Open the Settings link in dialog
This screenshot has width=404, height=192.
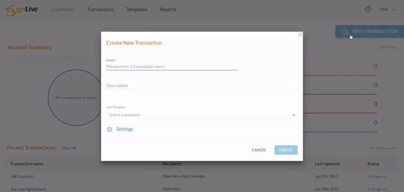pos(125,130)
